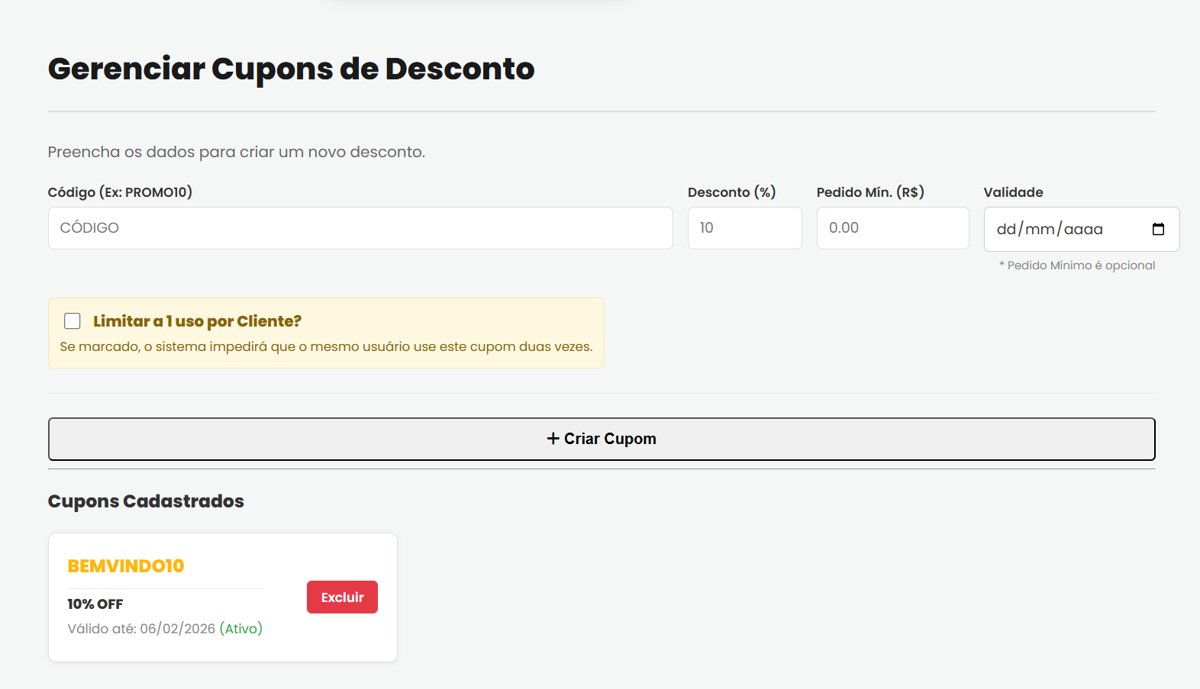The height and width of the screenshot is (689, 1200).
Task: Enable the limit one use per client checkbox
Action: [x=73, y=321]
